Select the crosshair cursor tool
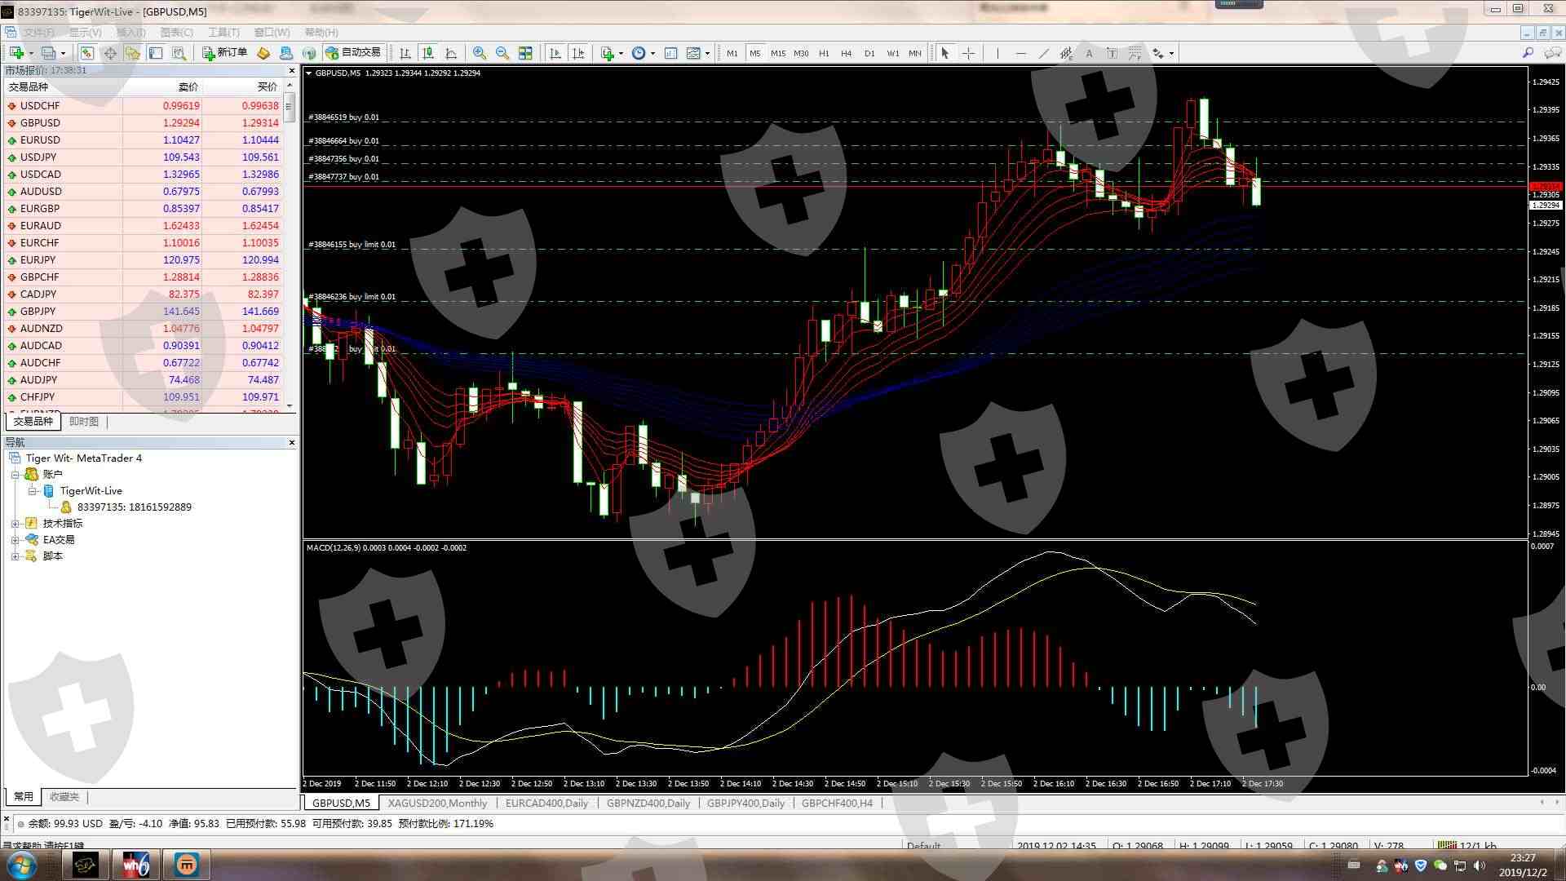The width and height of the screenshot is (1566, 881). tap(968, 53)
